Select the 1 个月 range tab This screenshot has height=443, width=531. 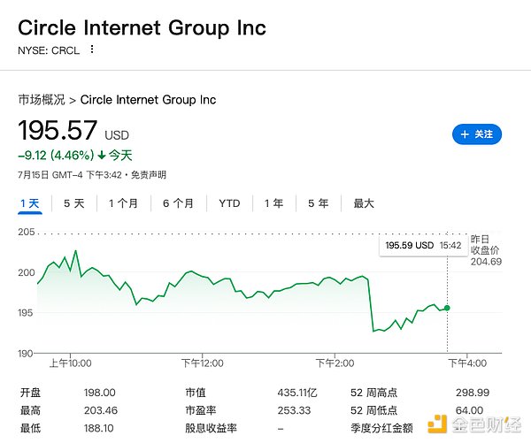point(123,203)
